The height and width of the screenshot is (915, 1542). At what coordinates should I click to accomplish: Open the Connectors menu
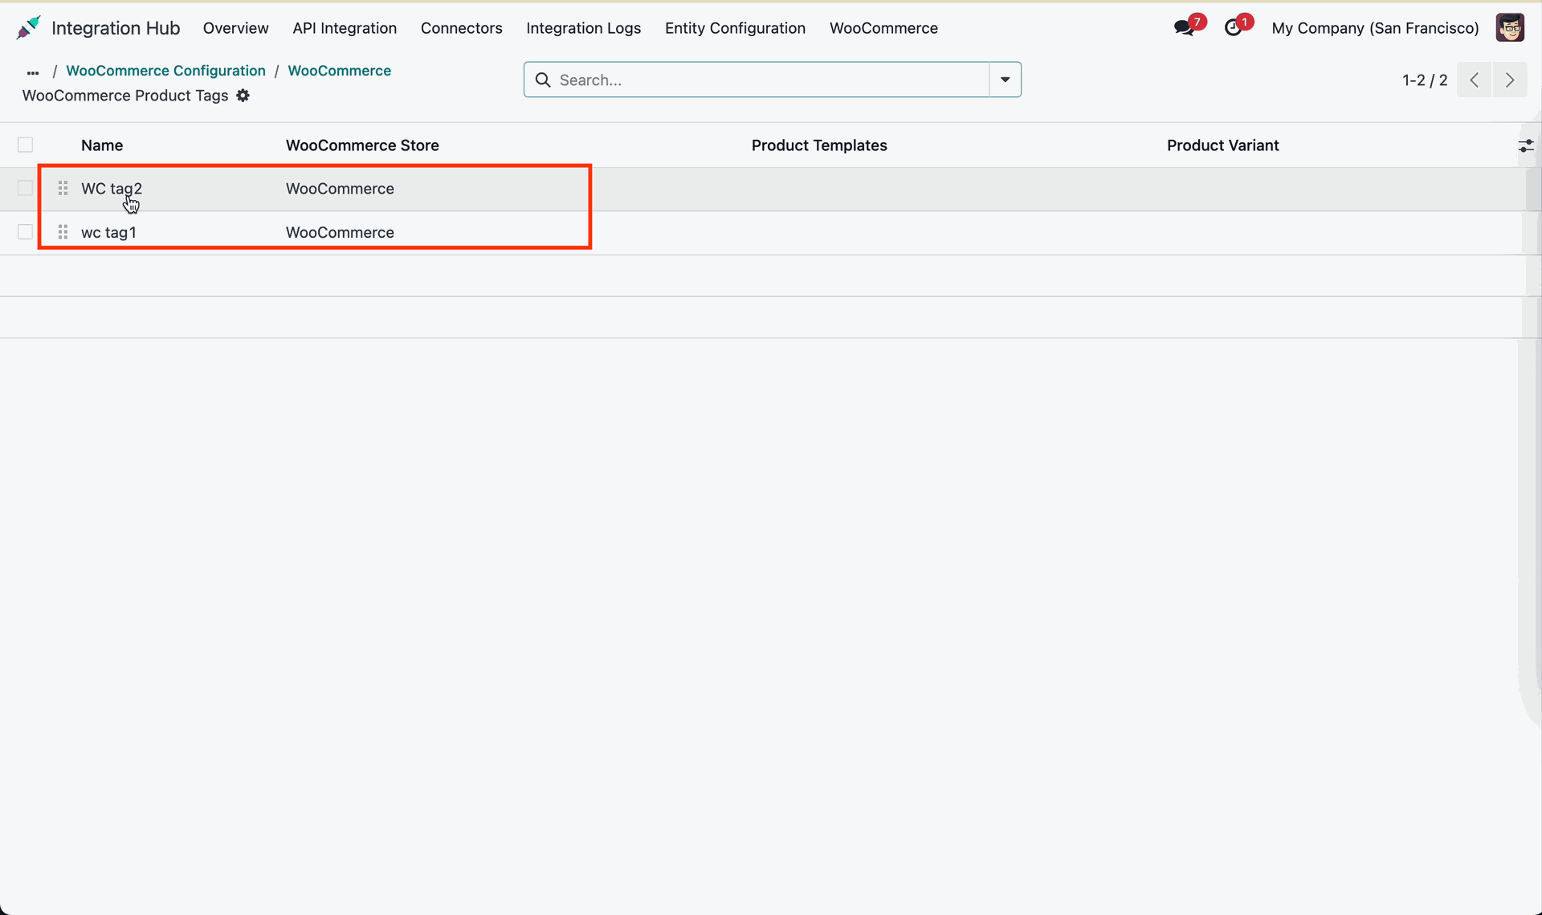pyautogui.click(x=462, y=28)
